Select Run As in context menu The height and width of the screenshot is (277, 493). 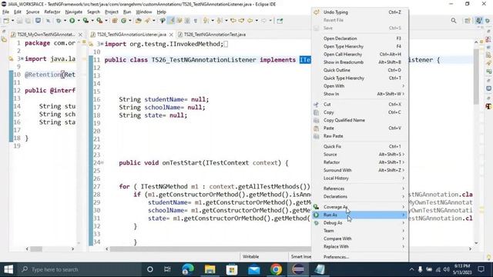tap(360, 215)
